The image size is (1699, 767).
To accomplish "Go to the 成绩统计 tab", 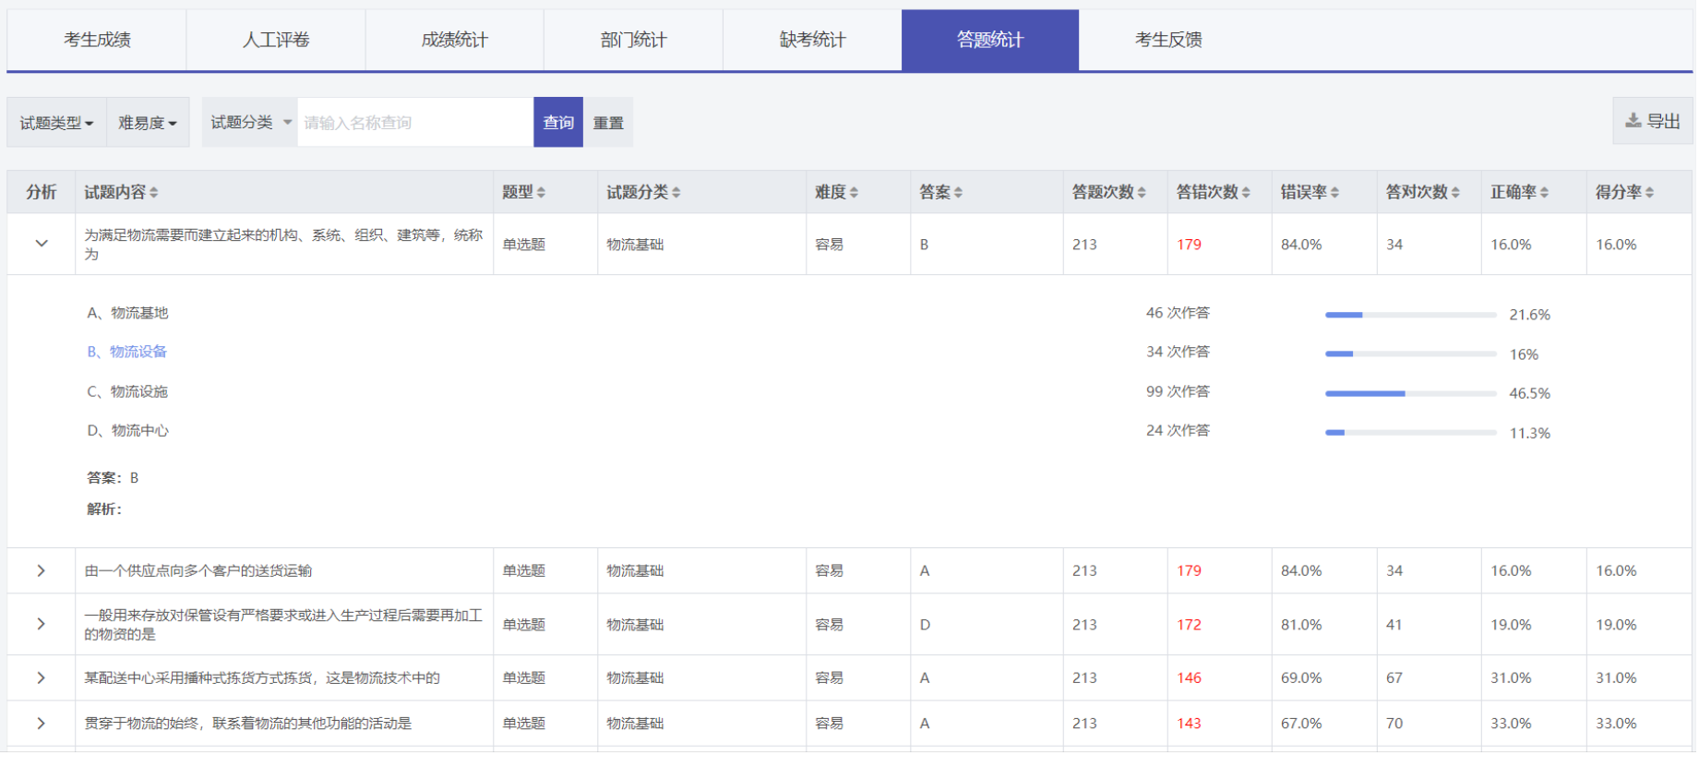I will point(455,40).
